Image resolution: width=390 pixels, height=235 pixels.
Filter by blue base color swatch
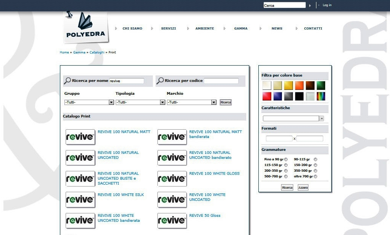pyautogui.click(x=278, y=96)
